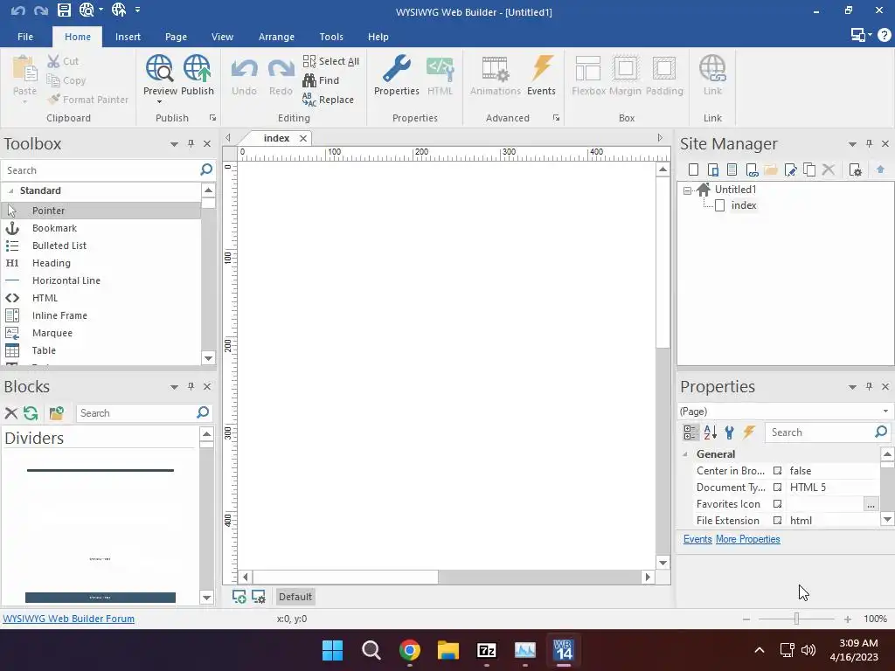Screen dimensions: 895x671
Task: Pin the Blocks panel with auto-hide pushpin
Action: [191, 386]
